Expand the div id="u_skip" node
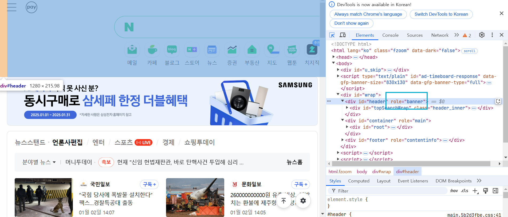This screenshot has width=508, height=217. 338,70
